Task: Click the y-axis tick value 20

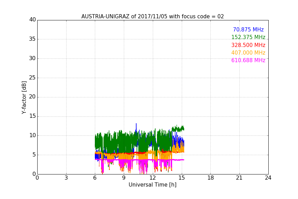Action: [32, 97]
